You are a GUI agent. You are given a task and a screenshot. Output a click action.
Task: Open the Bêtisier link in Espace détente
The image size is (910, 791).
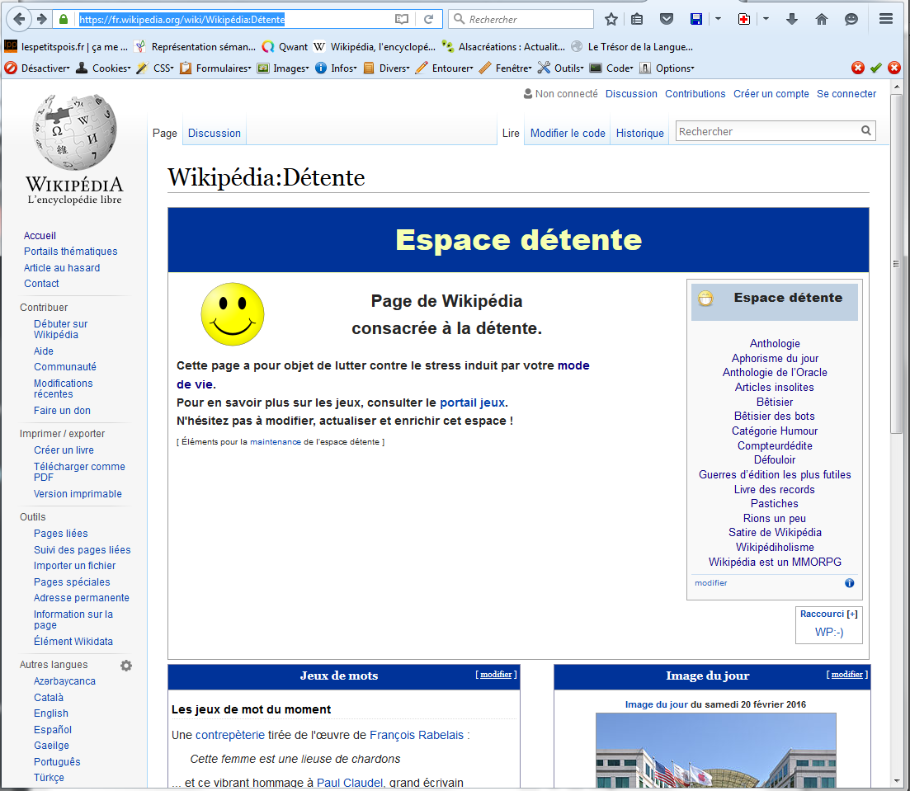point(775,402)
